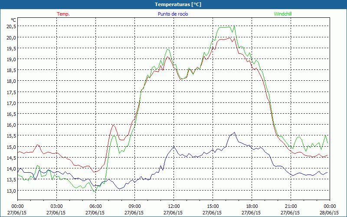
Task: Click the 14,5 y-axis value
Action: [11, 158]
